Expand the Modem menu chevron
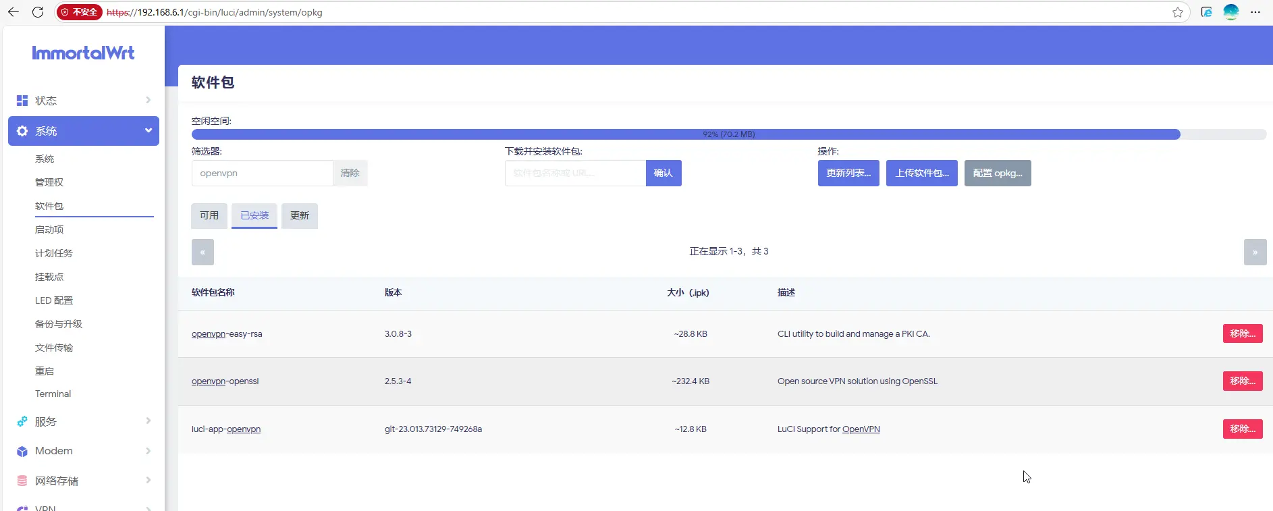1273x511 pixels. click(148, 451)
